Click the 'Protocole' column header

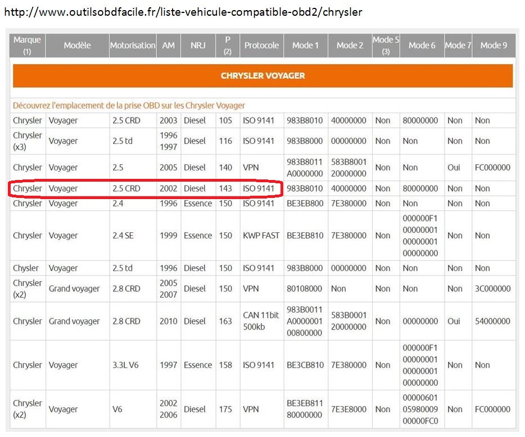click(x=261, y=46)
